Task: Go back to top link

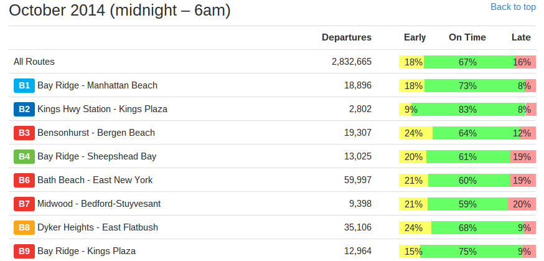Action: click(513, 7)
